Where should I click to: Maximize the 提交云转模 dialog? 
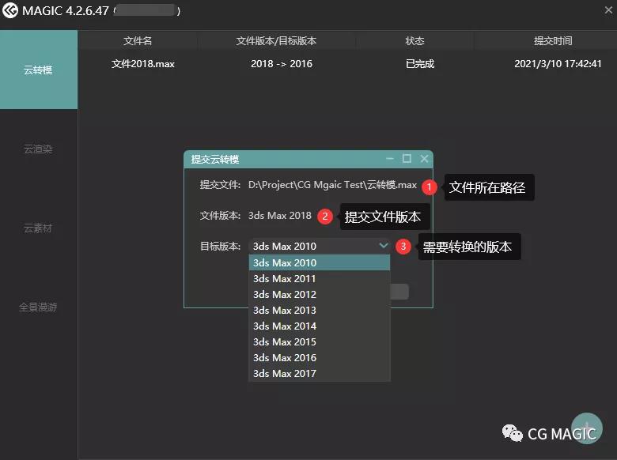[x=407, y=159]
